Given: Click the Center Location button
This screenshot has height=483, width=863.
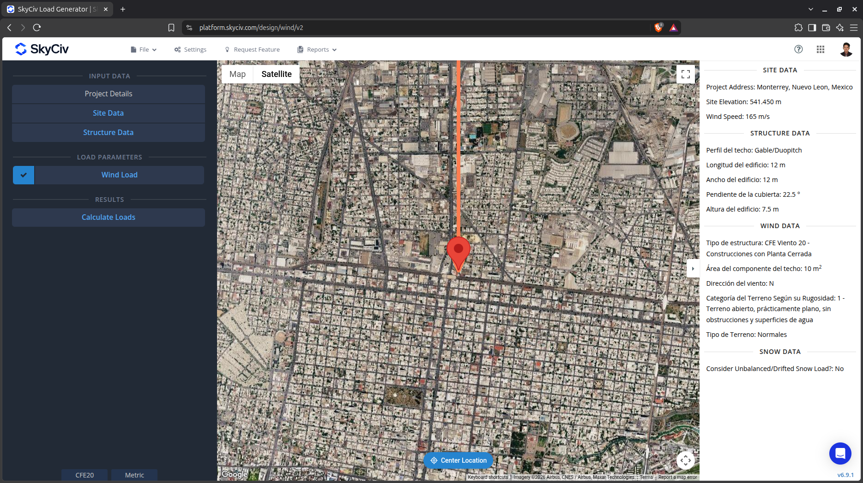Looking at the screenshot, I should click(x=459, y=460).
